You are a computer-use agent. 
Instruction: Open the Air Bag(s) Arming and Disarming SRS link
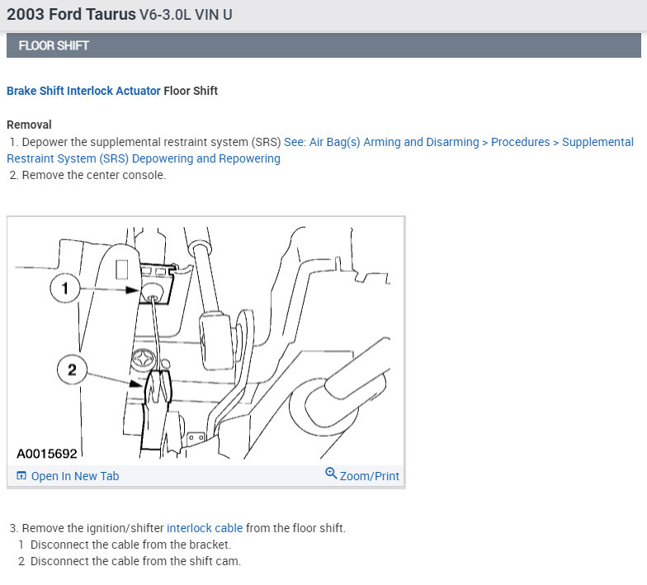click(320, 150)
